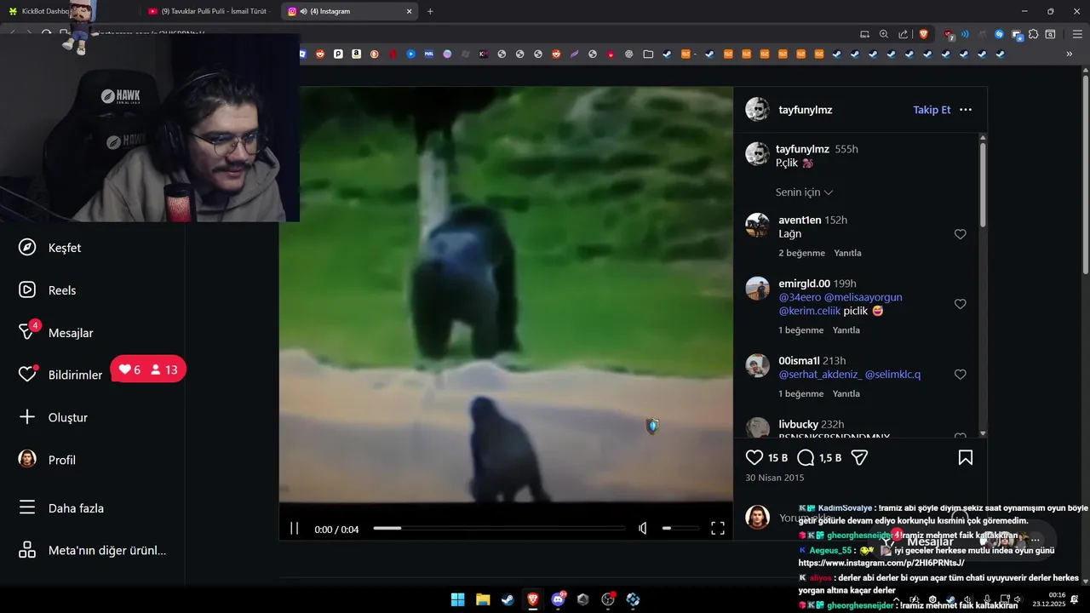Open File Explorer from the taskbar
Image resolution: width=1090 pixels, height=613 pixels.
tap(483, 599)
